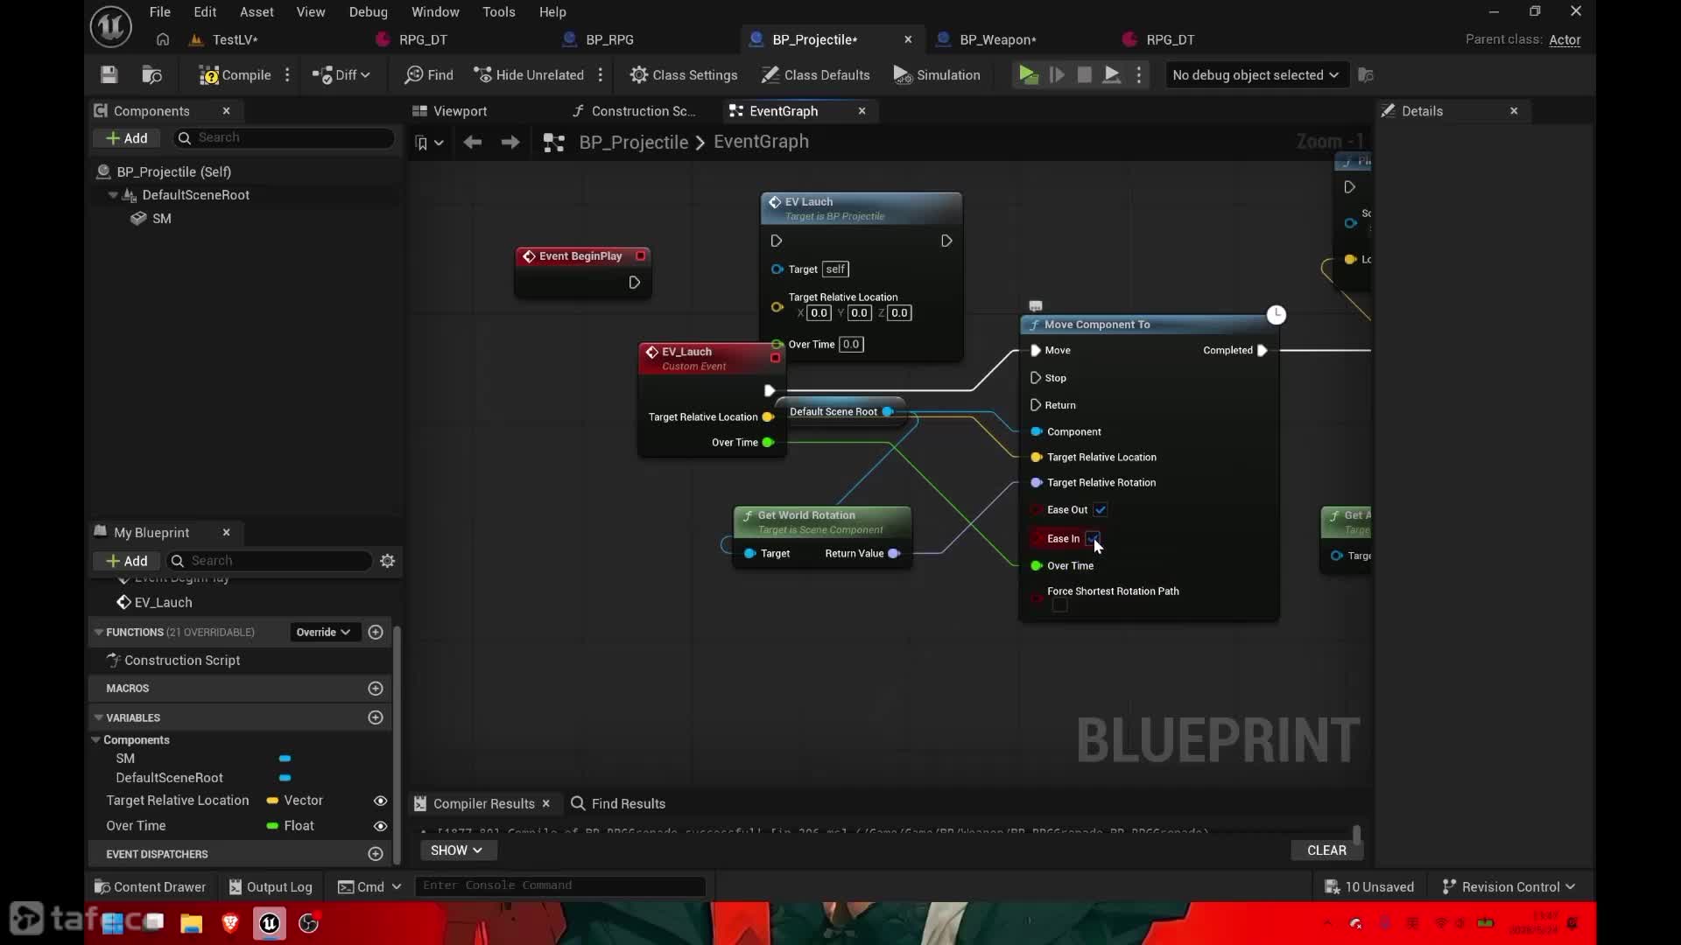Open Class Defaults
The width and height of the screenshot is (1681, 945).
coord(815,75)
